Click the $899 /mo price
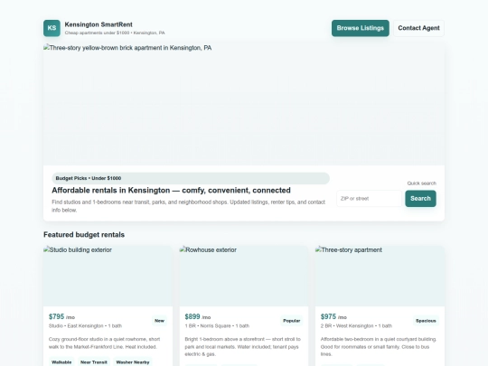 198,317
